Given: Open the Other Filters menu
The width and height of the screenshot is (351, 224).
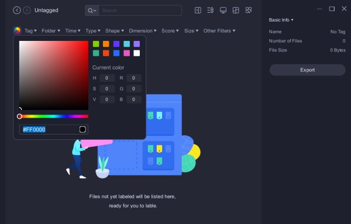Looking at the screenshot, I should 219,30.
